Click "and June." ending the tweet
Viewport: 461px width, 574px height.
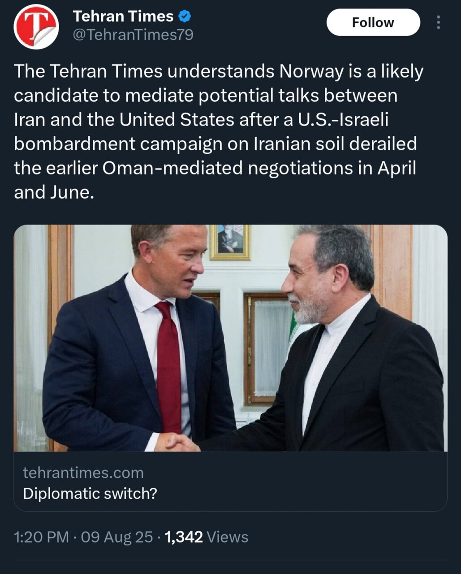(54, 192)
